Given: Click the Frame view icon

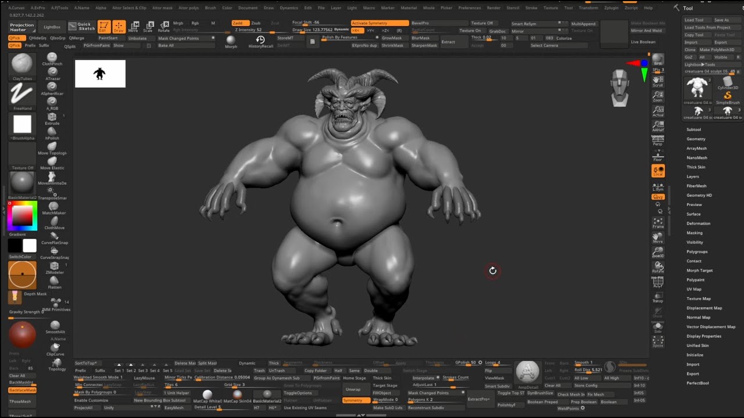Looking at the screenshot, I should click(x=658, y=222).
